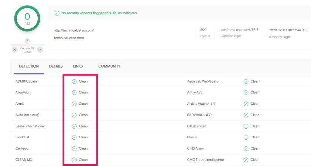Click the clean check icon for CLEAN MX
Screen dimensions: 311x166
[74, 160]
